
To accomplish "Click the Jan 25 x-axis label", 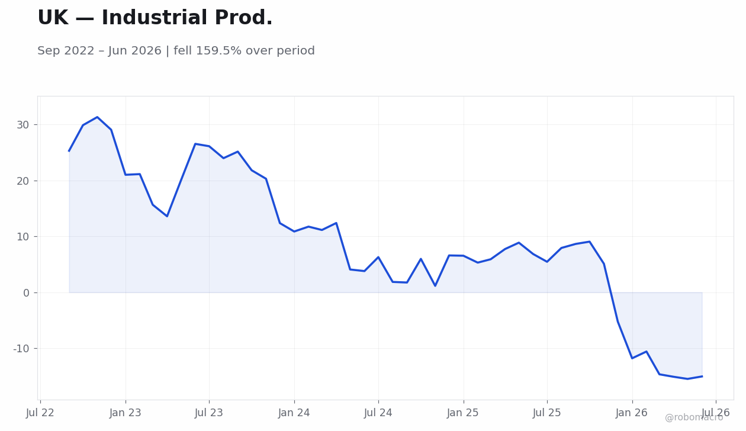I will (x=463, y=413).
